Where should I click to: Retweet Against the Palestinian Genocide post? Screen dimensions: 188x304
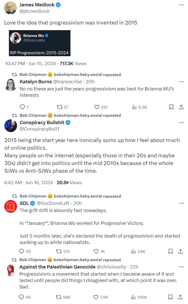(x=59, y=297)
